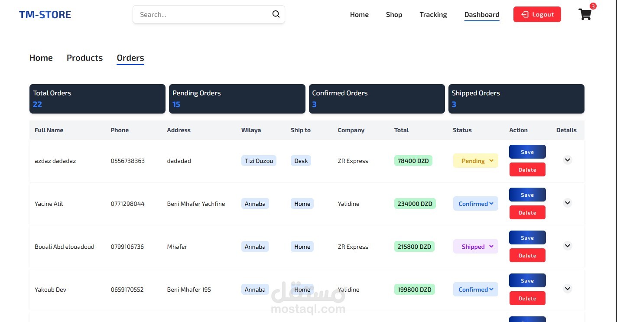Click the Address column header
This screenshot has width=617, height=322.
point(179,130)
